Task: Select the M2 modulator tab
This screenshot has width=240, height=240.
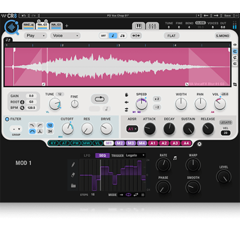Action: [120, 143]
